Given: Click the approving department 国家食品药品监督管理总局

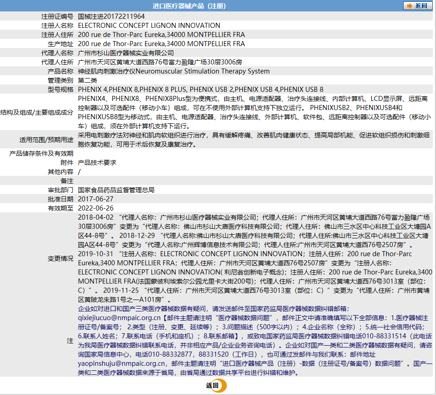Looking at the screenshot, I should click(x=116, y=190).
